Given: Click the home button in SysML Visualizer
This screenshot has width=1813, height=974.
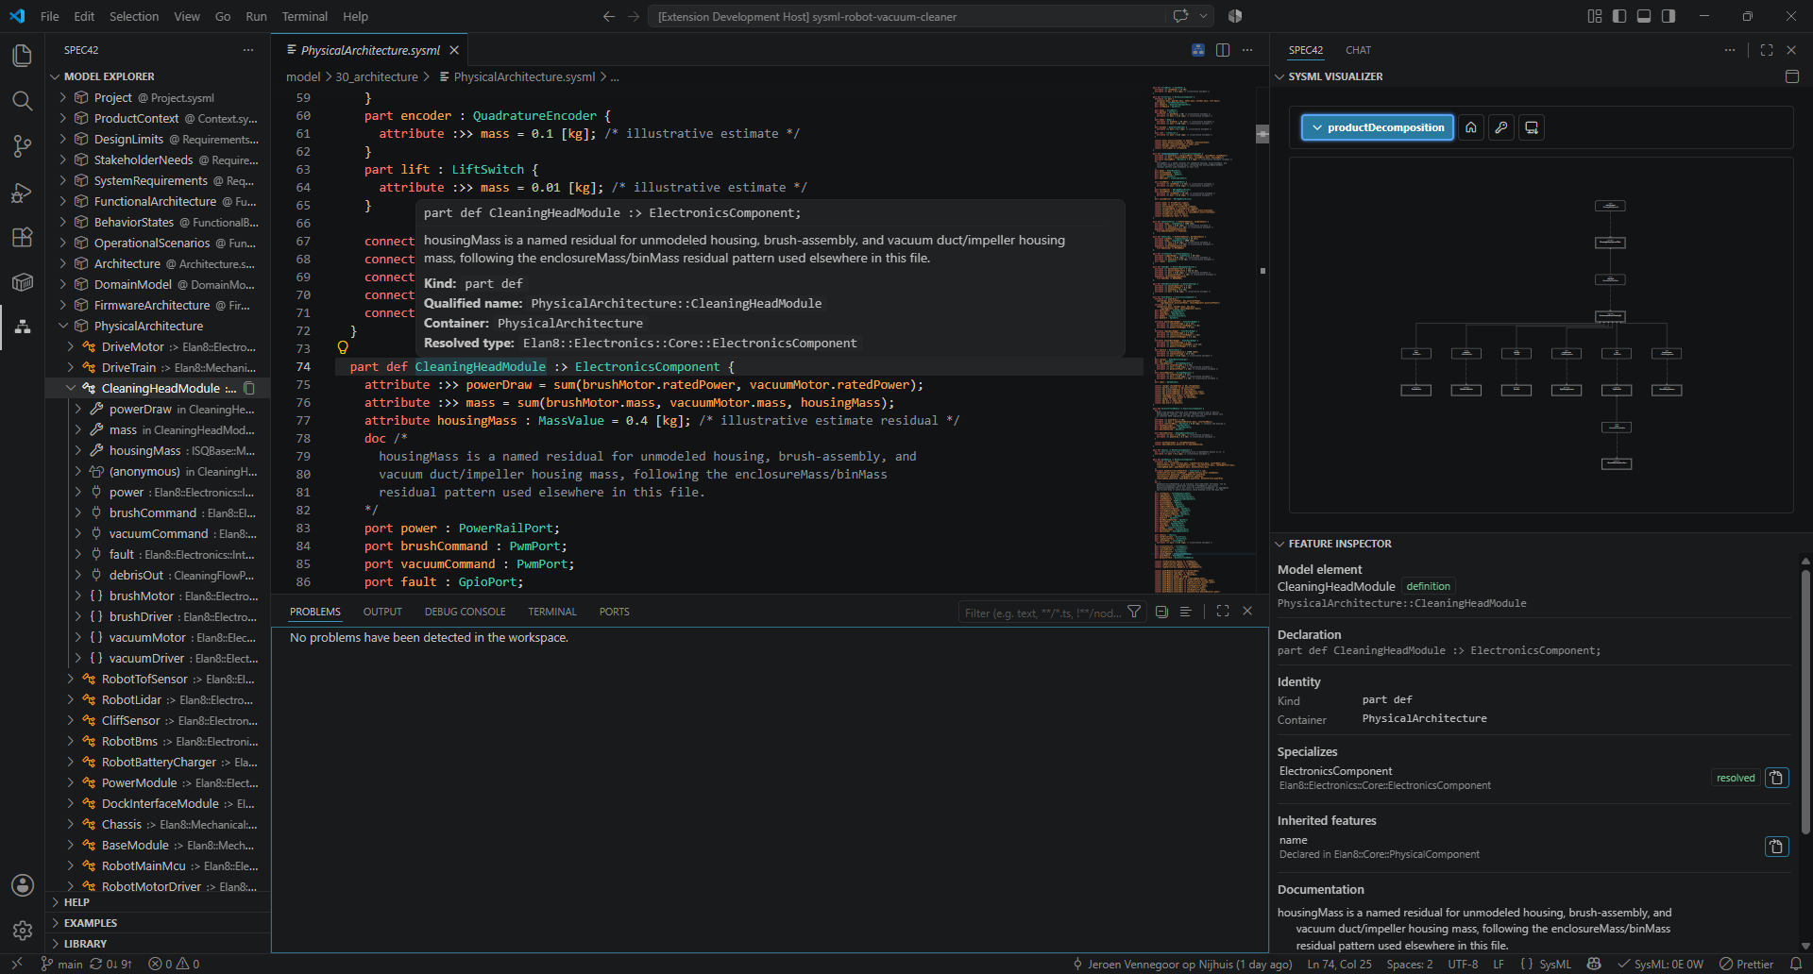Looking at the screenshot, I should (1471, 127).
